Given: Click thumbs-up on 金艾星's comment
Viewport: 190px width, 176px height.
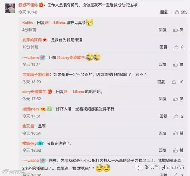Looking at the screenshot, I should [175, 133].
